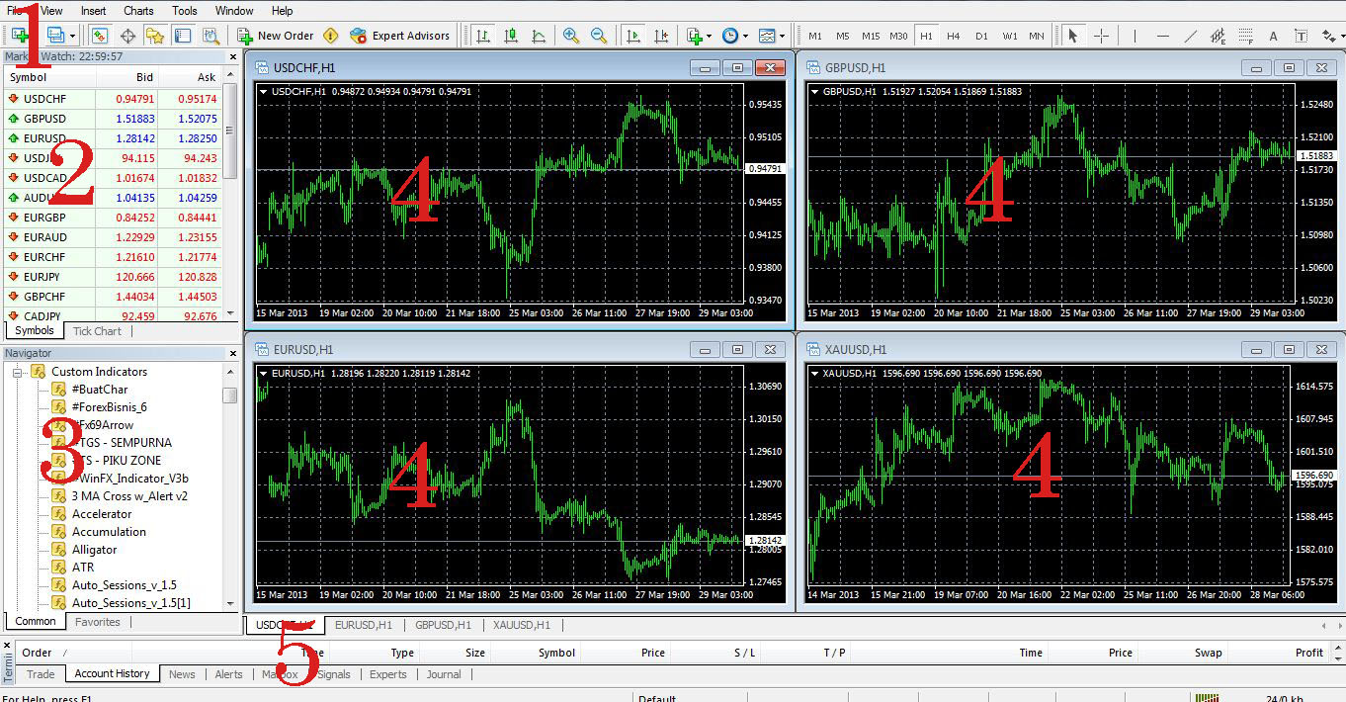The height and width of the screenshot is (702, 1346).
Task: Click the triangle beside GBPUSD,H1 chart label
Action: coord(815,92)
